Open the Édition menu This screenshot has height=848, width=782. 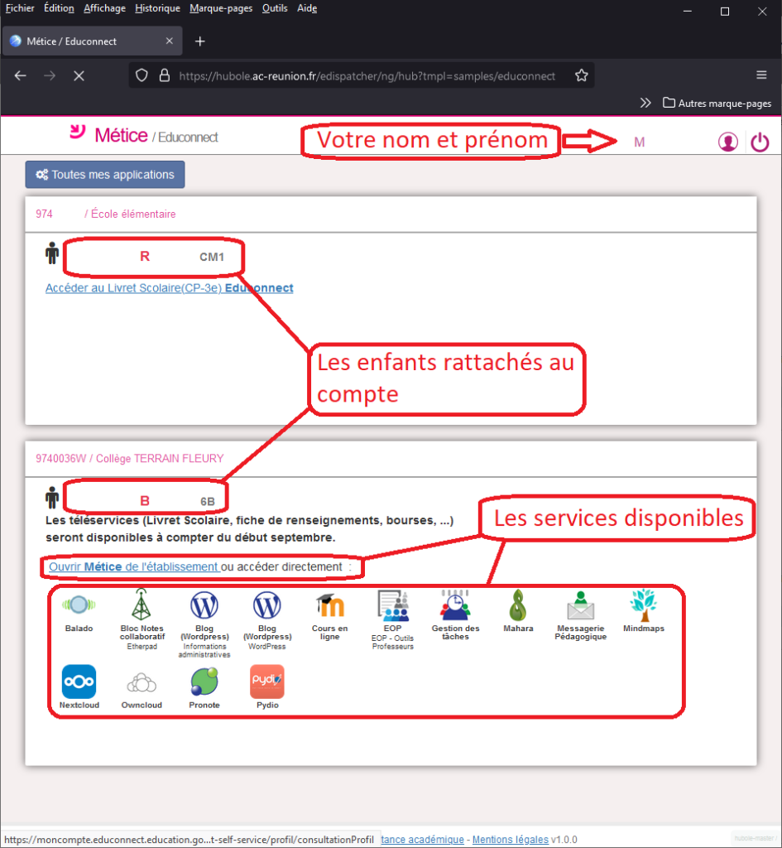click(59, 8)
